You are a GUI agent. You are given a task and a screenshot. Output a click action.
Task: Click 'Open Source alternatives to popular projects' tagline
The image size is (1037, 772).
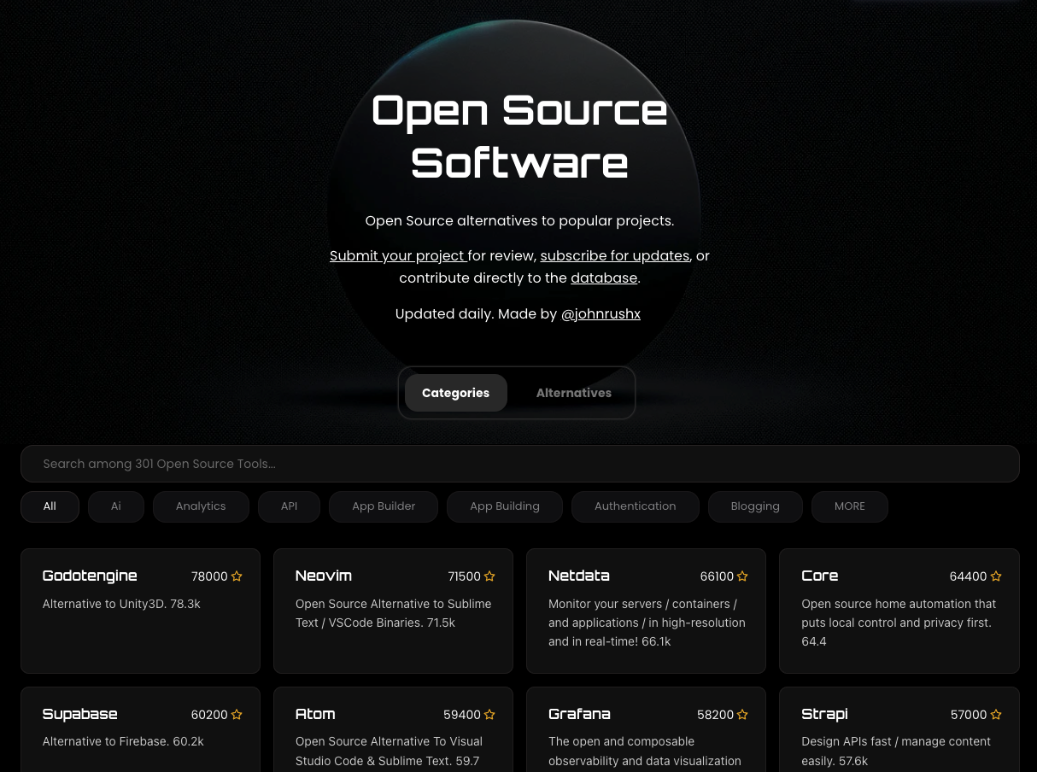pyautogui.click(x=519, y=220)
